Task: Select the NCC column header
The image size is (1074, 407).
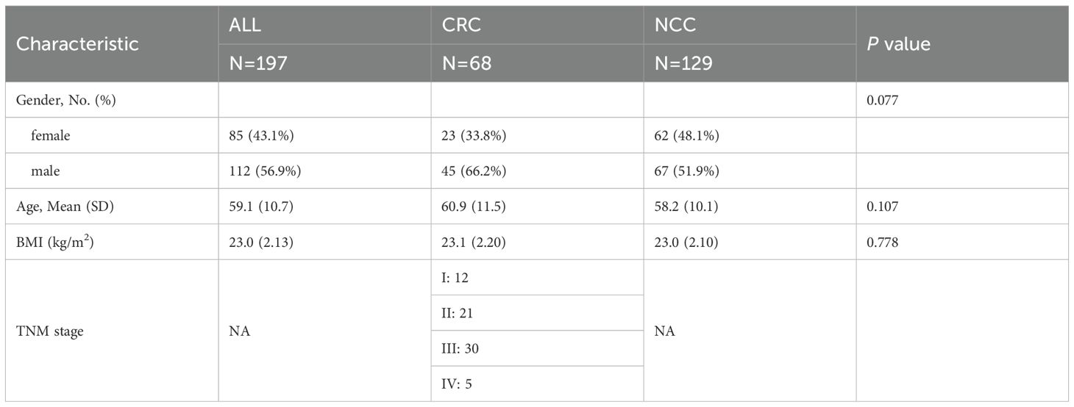Action: pyautogui.click(x=675, y=26)
